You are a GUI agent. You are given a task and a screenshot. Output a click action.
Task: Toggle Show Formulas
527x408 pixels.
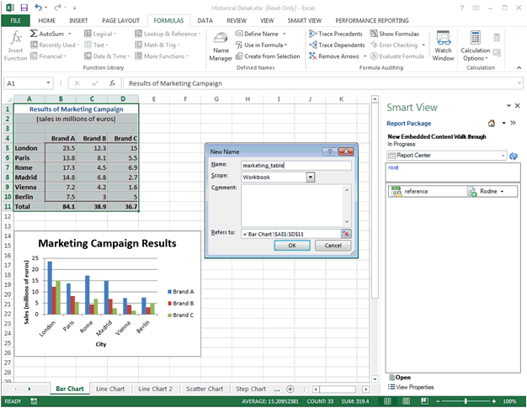pos(395,34)
